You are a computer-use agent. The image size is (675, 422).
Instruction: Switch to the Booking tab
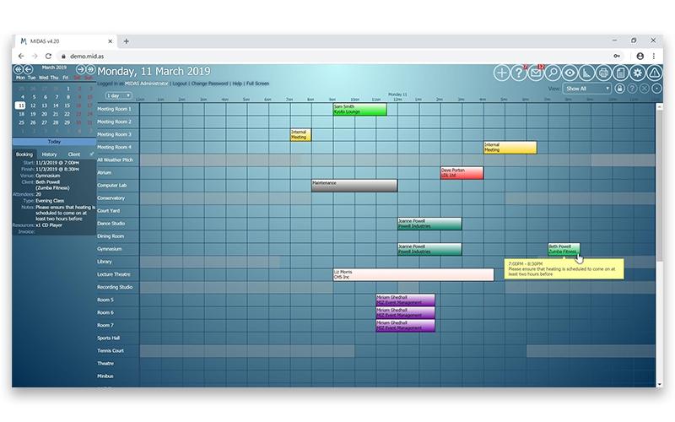pyautogui.click(x=24, y=154)
